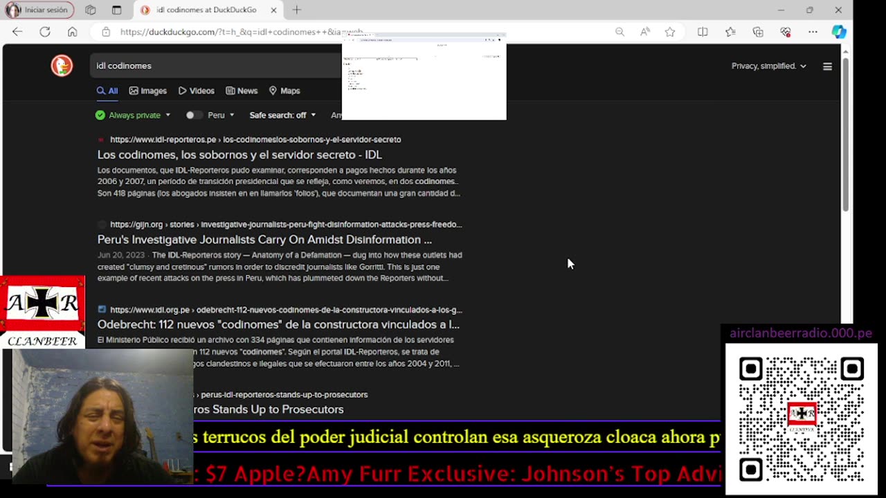This screenshot has height=498, width=886.
Task: Open browser essentials heart icon
Action: [x=785, y=32]
